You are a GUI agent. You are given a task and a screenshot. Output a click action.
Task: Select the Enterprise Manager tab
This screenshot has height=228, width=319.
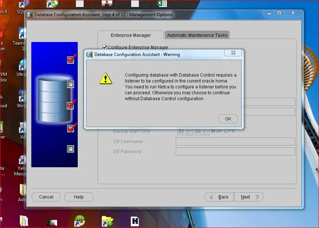[x=131, y=35]
